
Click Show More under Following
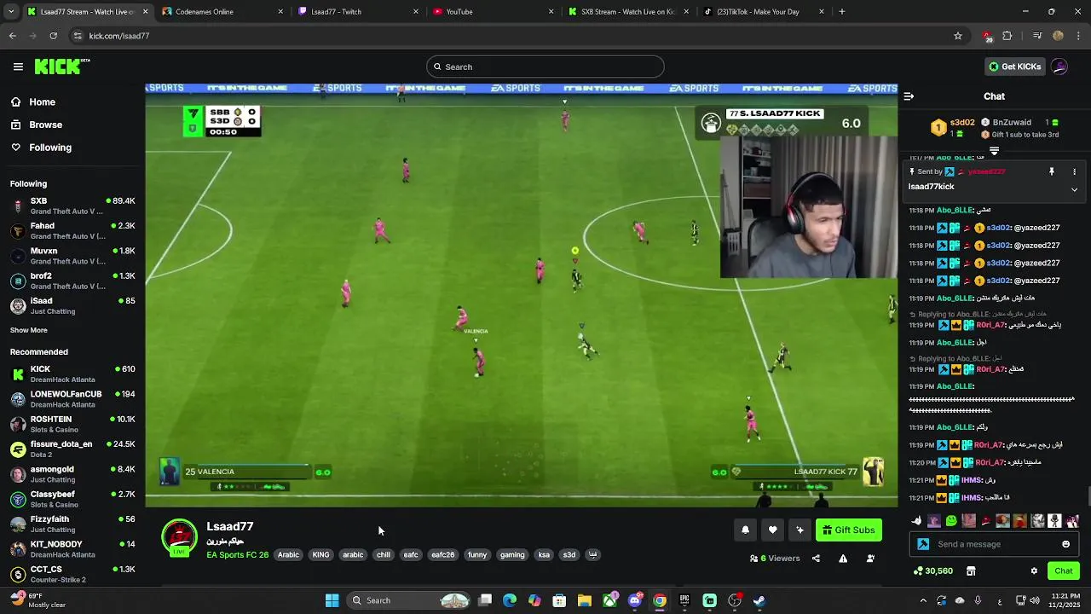29,330
